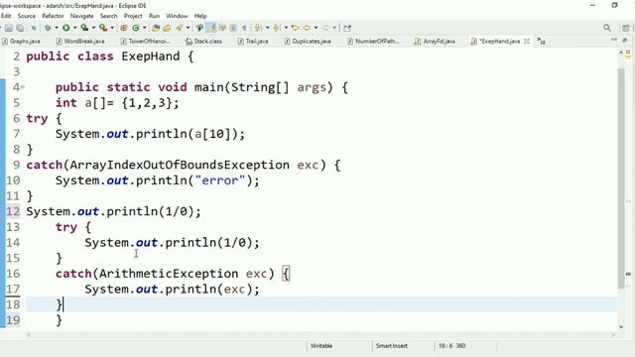Click the New Java Package icon
This screenshot has width=635, height=357.
coord(124,28)
